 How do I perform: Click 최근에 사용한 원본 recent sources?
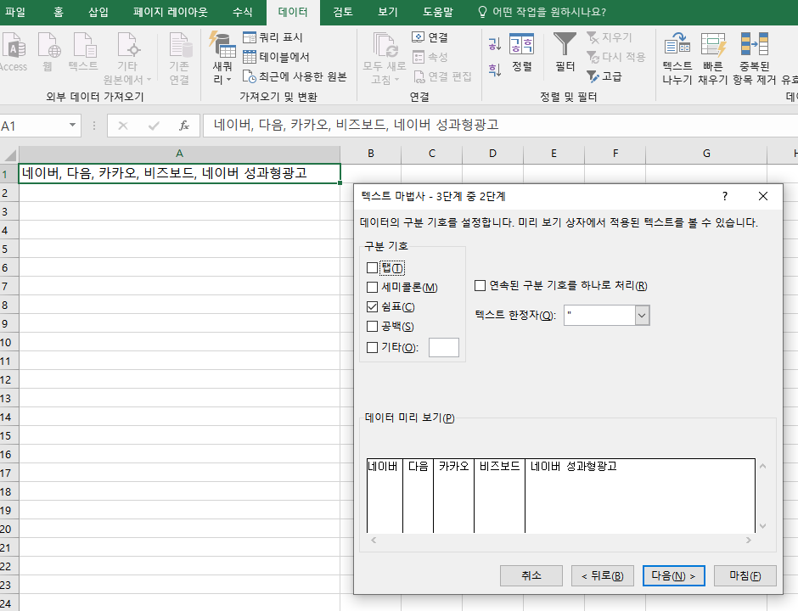295,76
